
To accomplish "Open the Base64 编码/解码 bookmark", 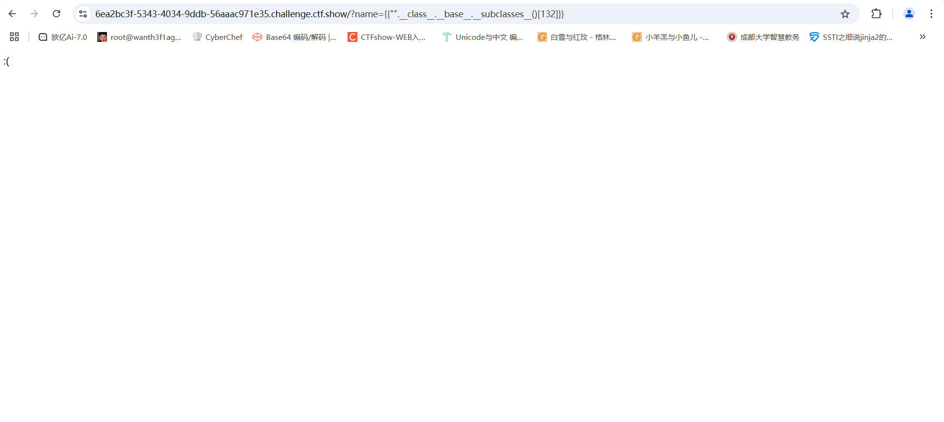I will click(x=294, y=37).
